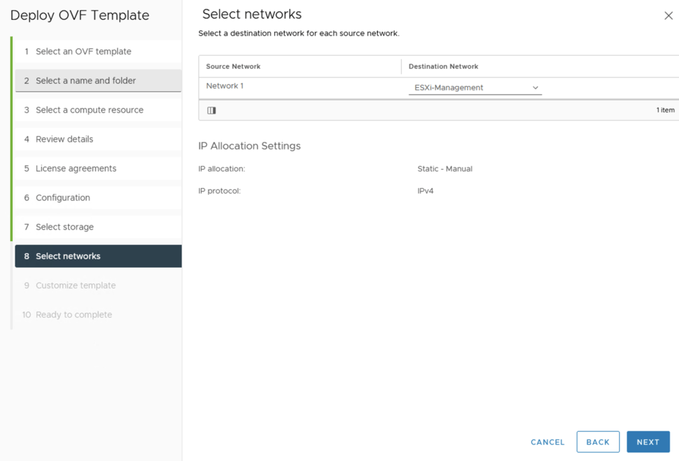Go to step 2 Select a name and folder
The width and height of the screenshot is (679, 461).
tap(86, 81)
